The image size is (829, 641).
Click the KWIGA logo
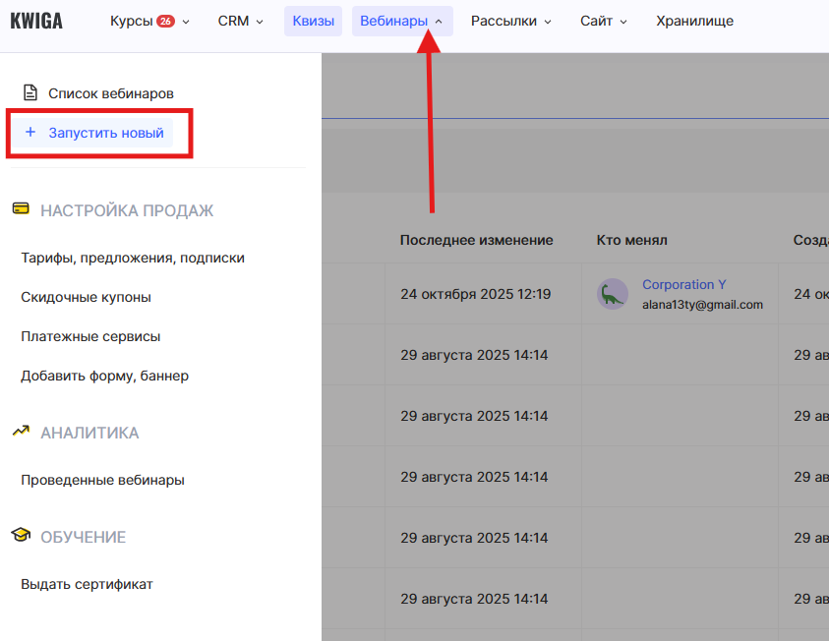click(36, 21)
